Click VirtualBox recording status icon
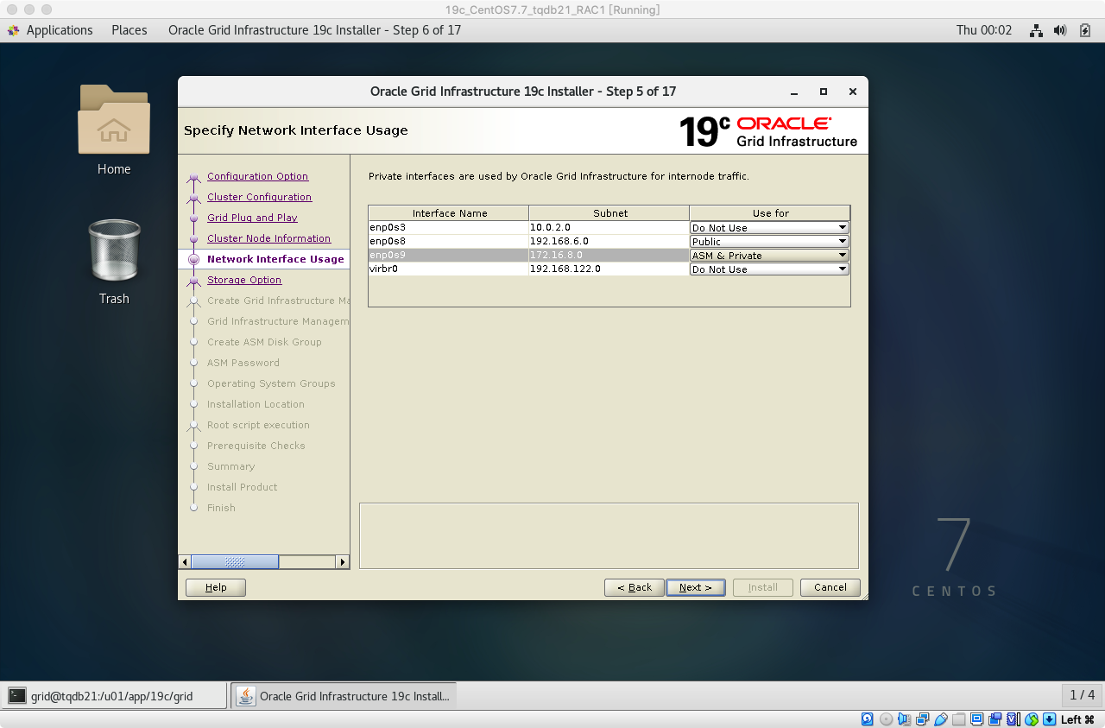The height and width of the screenshot is (728, 1105). tap(995, 719)
